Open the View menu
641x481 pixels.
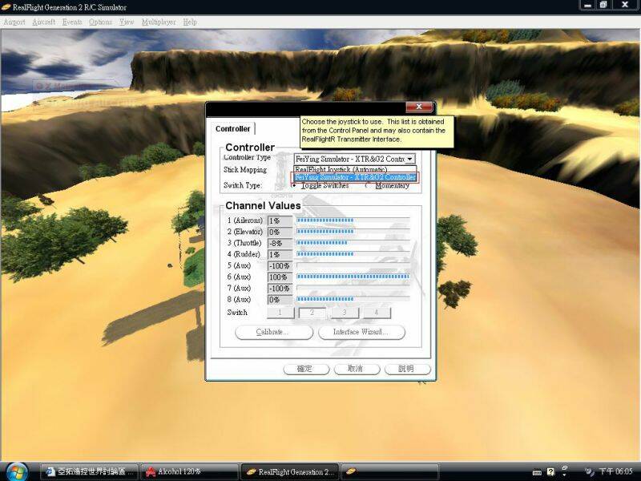[127, 22]
